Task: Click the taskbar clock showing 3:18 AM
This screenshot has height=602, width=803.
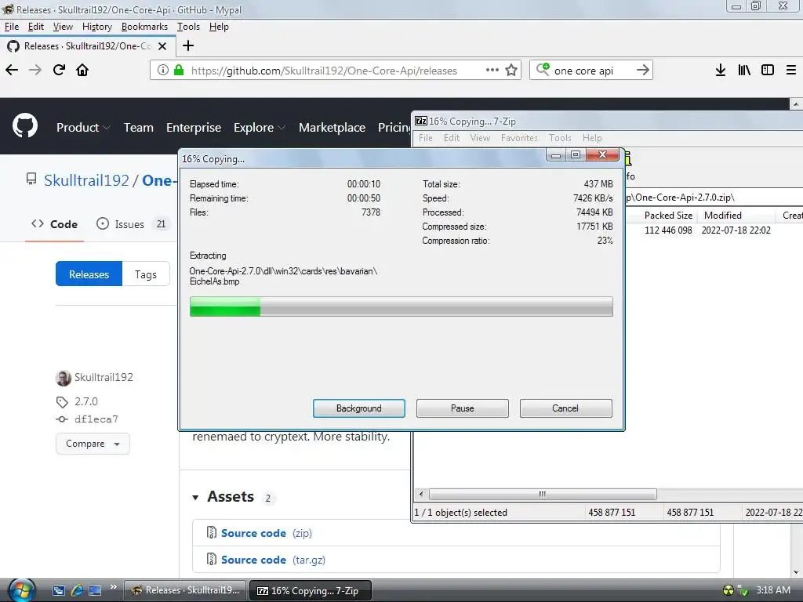Action: [772, 590]
